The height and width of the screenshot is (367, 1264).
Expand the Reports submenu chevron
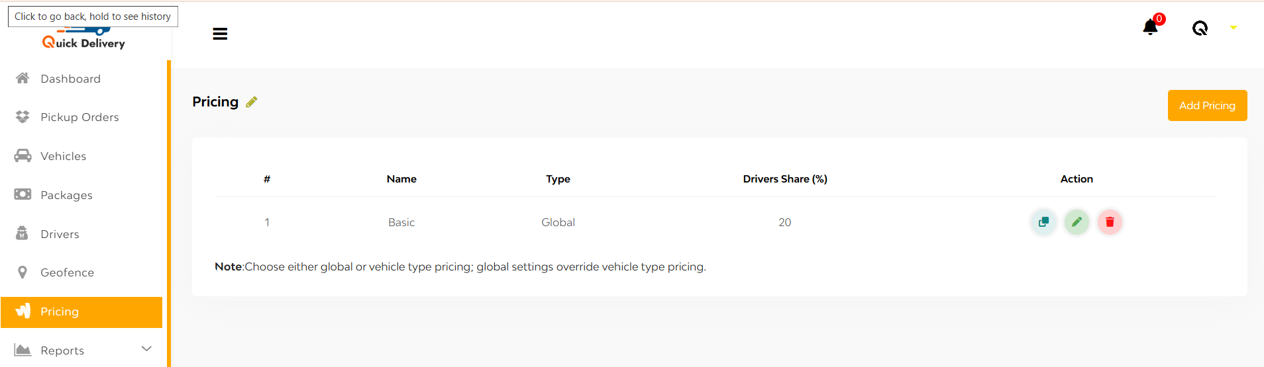tap(146, 349)
